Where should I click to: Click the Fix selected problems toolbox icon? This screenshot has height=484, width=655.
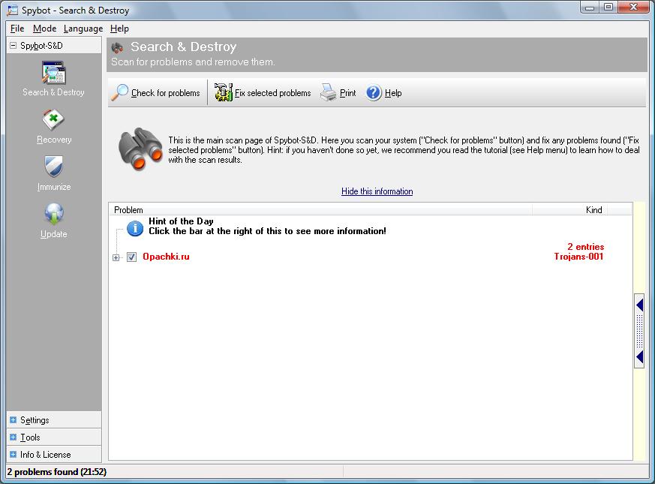224,92
